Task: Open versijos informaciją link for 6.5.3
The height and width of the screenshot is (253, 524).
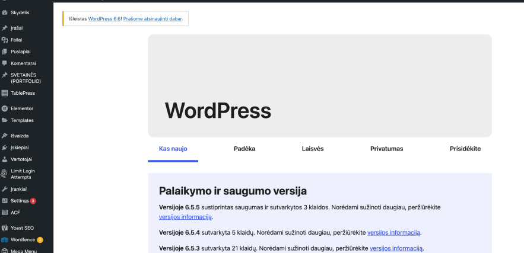Action: coord(396,248)
